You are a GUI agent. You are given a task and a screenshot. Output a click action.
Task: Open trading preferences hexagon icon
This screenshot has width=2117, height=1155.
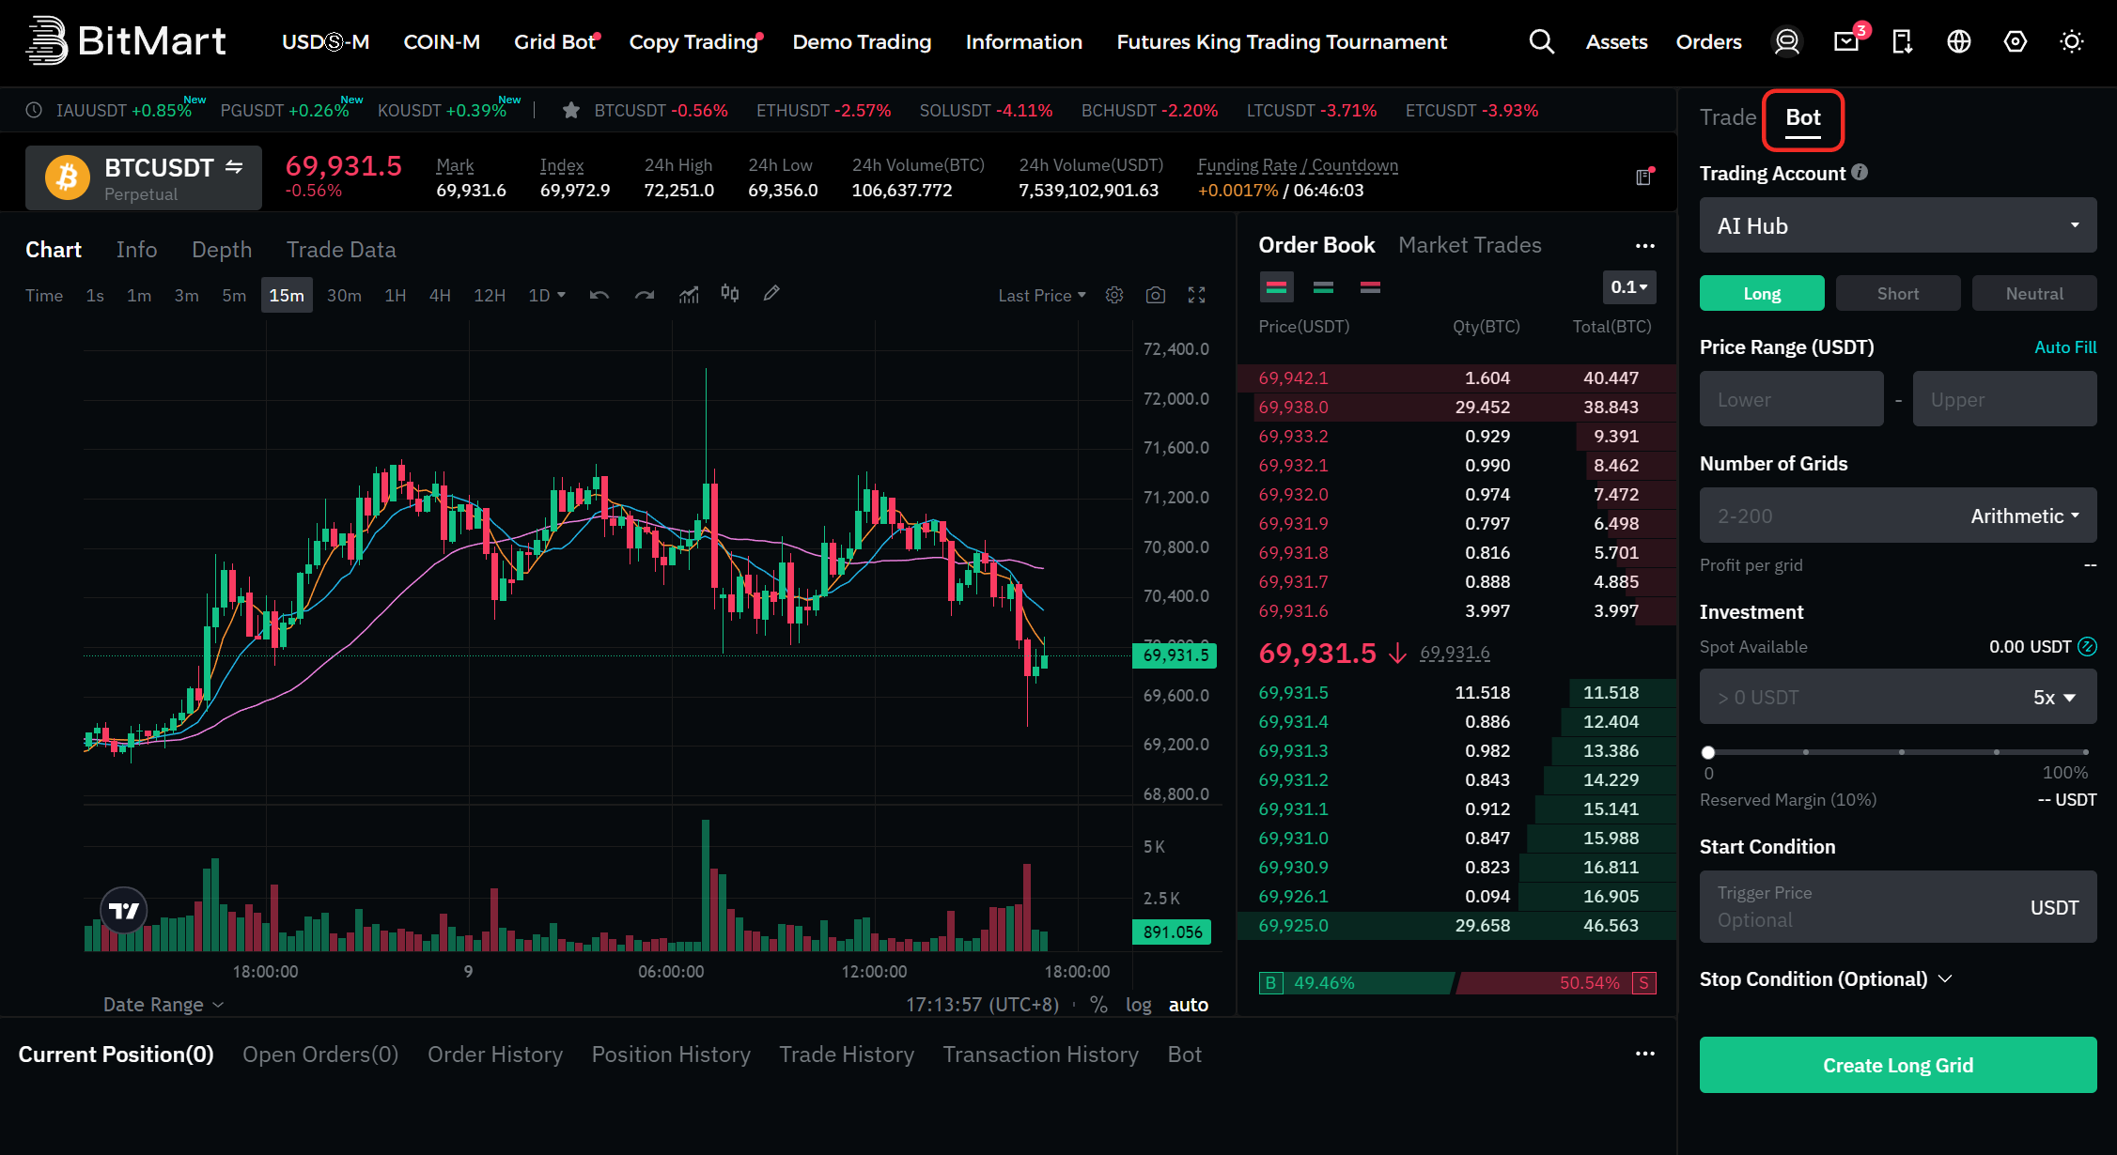(x=2016, y=41)
